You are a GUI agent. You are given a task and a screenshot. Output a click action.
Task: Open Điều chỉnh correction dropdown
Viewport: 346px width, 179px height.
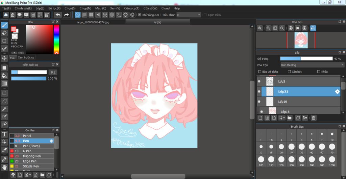[189, 15]
